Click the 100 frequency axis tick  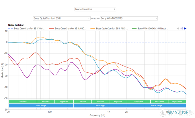tap(50, 112)
